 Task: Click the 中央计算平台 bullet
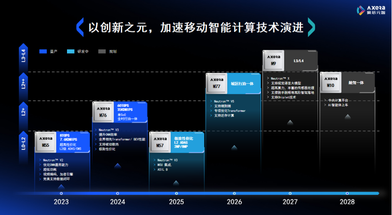(338, 100)
